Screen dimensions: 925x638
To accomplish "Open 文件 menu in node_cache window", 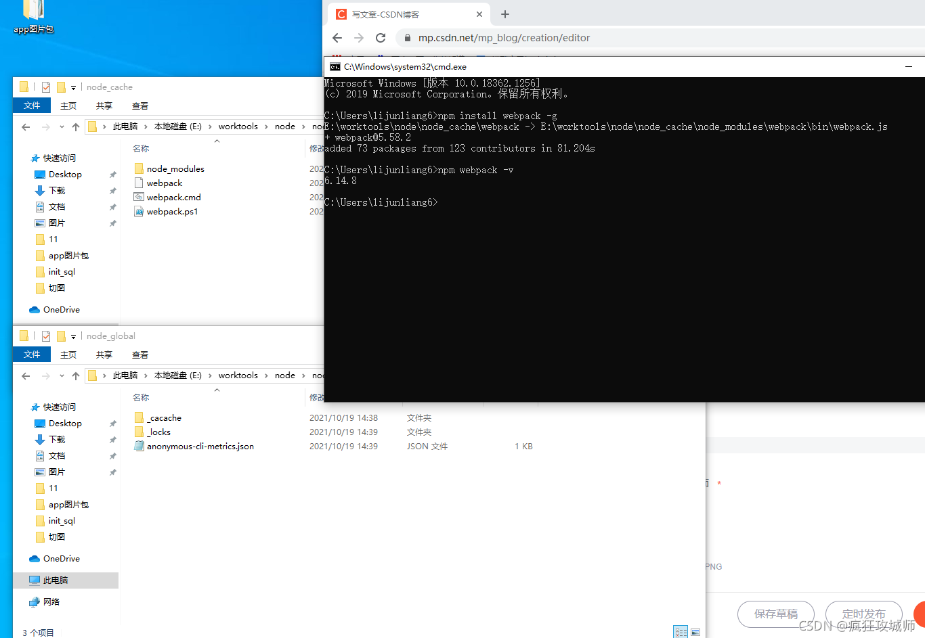I will pyautogui.click(x=32, y=106).
